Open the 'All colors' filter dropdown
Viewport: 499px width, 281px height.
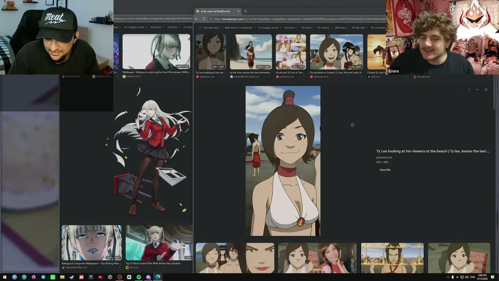325,28
